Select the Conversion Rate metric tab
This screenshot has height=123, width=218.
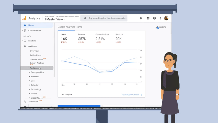(102, 38)
